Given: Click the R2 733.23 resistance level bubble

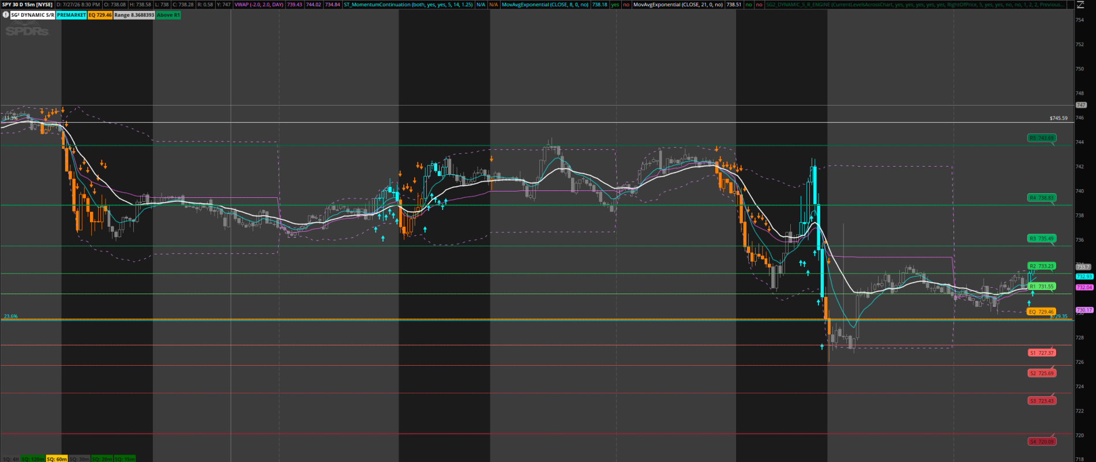Looking at the screenshot, I should pos(1042,266).
